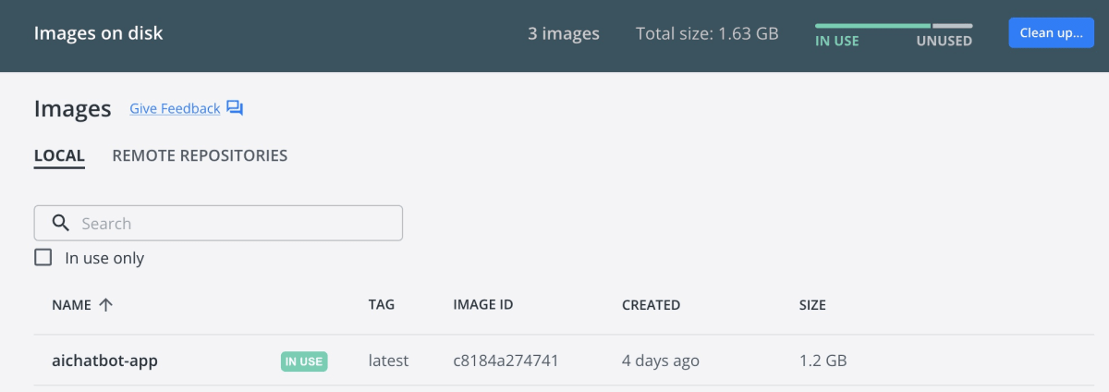The height and width of the screenshot is (392, 1109).
Task: Select the aichatbot-app image name
Action: tap(104, 361)
